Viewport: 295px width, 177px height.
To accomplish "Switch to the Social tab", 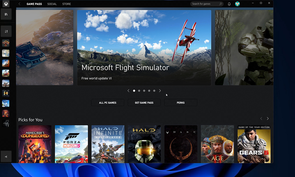I will (52, 4).
